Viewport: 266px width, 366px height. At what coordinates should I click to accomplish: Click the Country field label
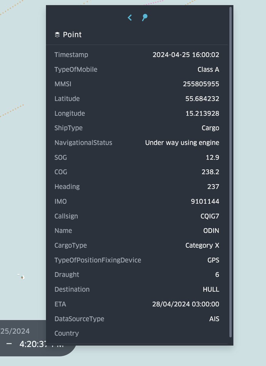tap(66, 333)
